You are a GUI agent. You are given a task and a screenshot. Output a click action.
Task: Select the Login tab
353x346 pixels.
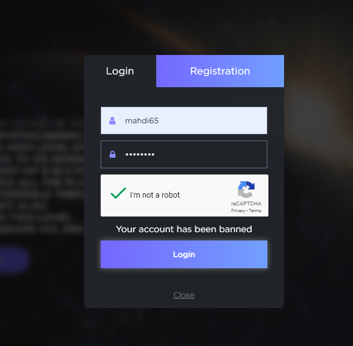click(120, 71)
